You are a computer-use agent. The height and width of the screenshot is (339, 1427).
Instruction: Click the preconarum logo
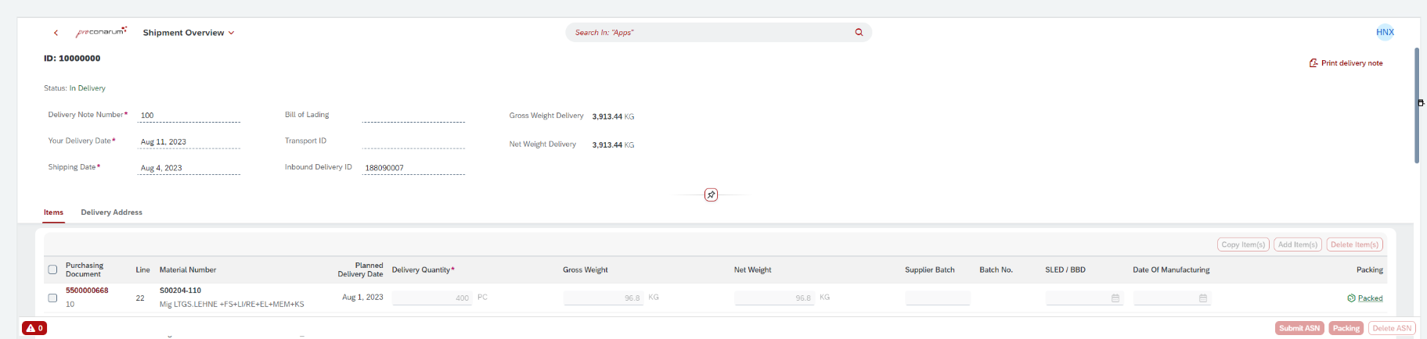click(x=101, y=32)
